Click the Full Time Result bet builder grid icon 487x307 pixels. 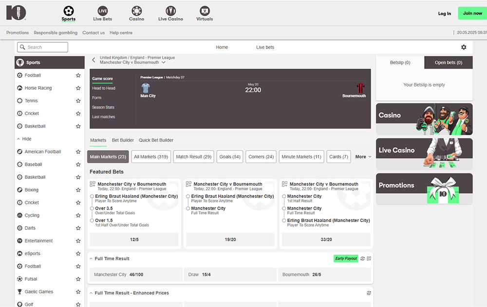point(369,259)
